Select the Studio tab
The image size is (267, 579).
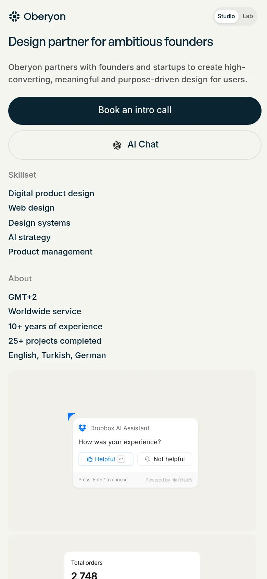pos(226,16)
